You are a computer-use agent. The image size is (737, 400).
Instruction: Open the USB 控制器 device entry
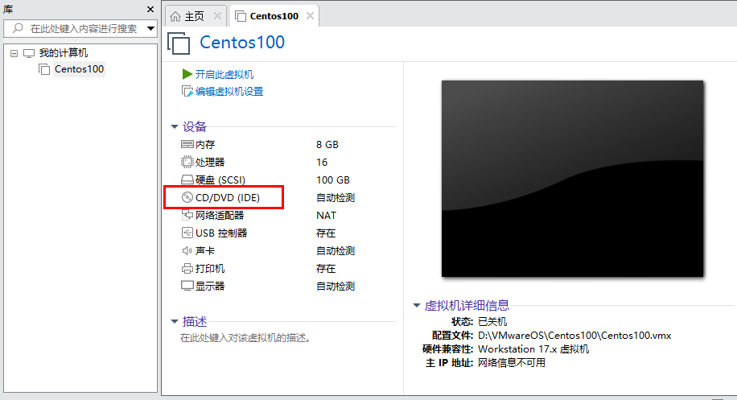coord(221,233)
